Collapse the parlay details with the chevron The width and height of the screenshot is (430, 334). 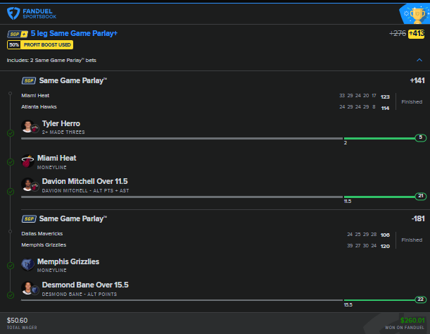click(x=419, y=60)
